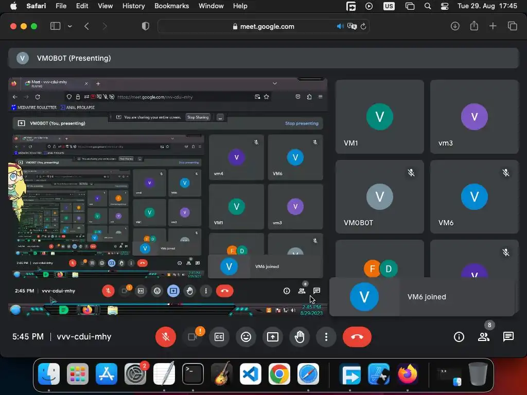Open the Edit menu
Screen dimensions: 527x395
pos(82,6)
